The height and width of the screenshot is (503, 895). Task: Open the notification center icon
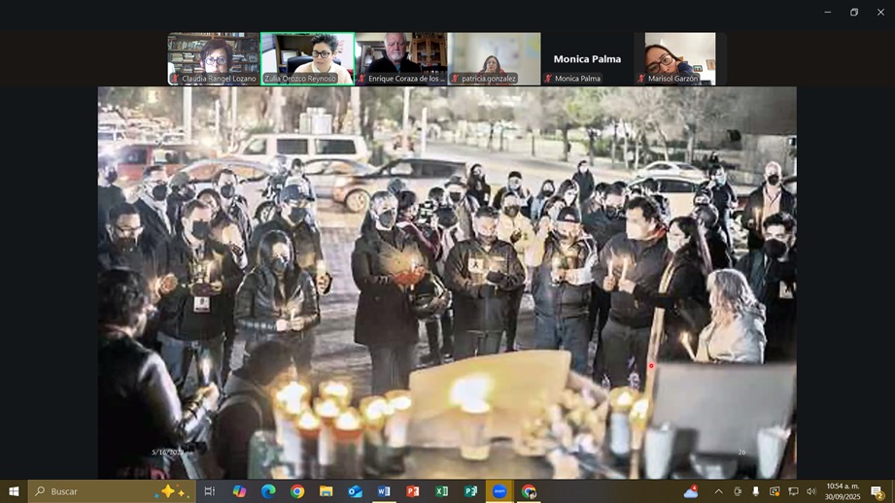coord(877,491)
